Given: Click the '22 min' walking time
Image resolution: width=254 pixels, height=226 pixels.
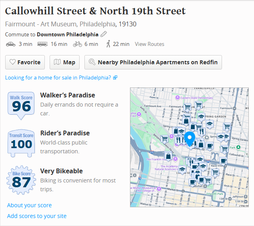Looking at the screenshot, I should pos(121,44).
